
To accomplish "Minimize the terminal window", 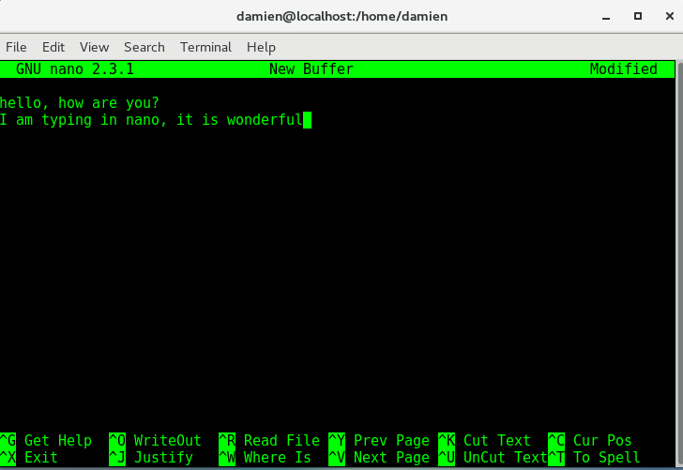I will pyautogui.click(x=606, y=17).
